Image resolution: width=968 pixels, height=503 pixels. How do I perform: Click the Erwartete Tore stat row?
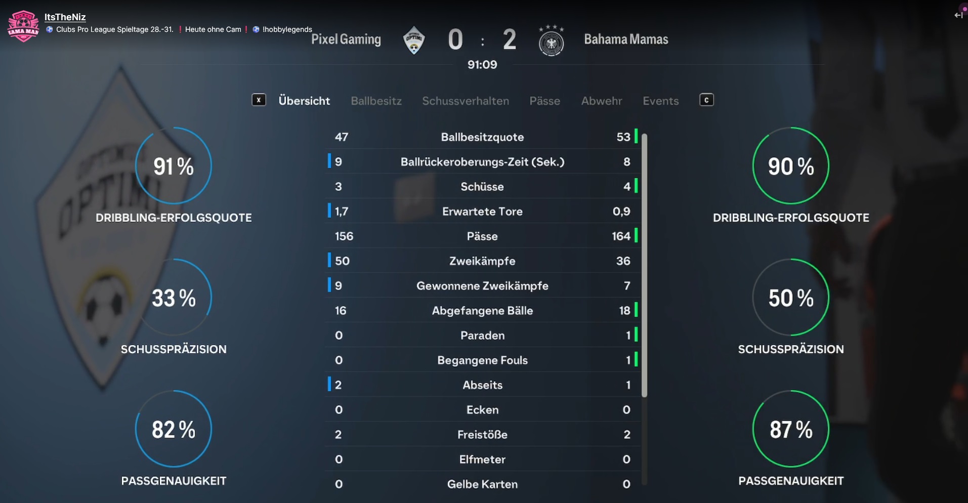point(483,211)
